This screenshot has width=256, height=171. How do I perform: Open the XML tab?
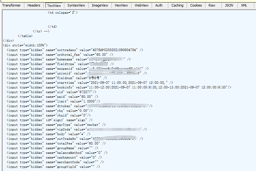(x=244, y=5)
